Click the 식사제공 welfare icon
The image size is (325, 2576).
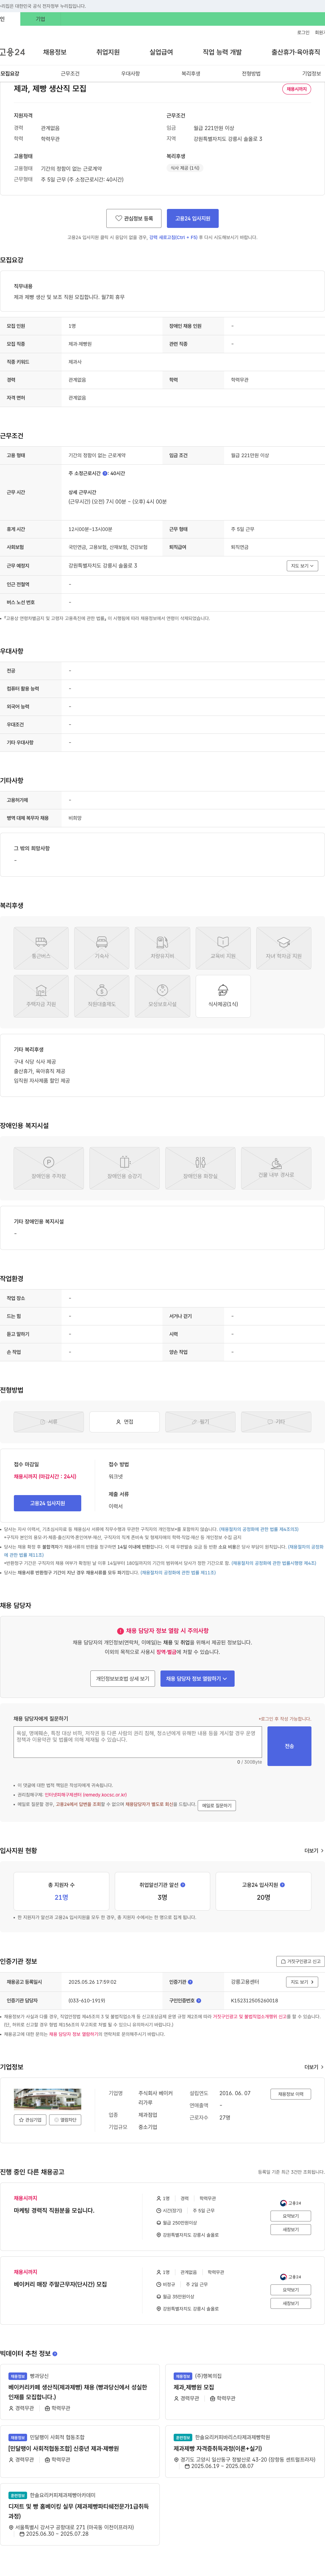click(x=223, y=996)
